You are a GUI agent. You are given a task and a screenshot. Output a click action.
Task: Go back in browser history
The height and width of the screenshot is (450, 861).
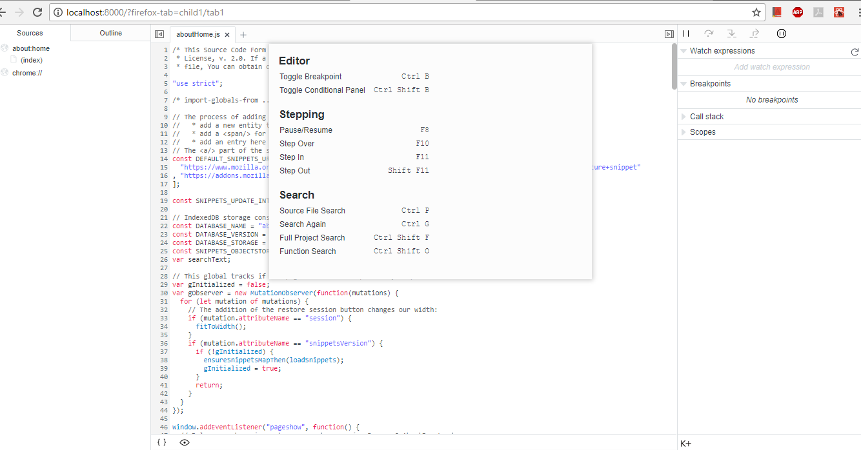3,12
